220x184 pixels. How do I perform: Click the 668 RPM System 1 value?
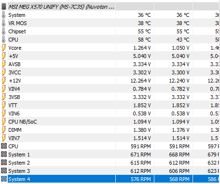tap(179, 155)
